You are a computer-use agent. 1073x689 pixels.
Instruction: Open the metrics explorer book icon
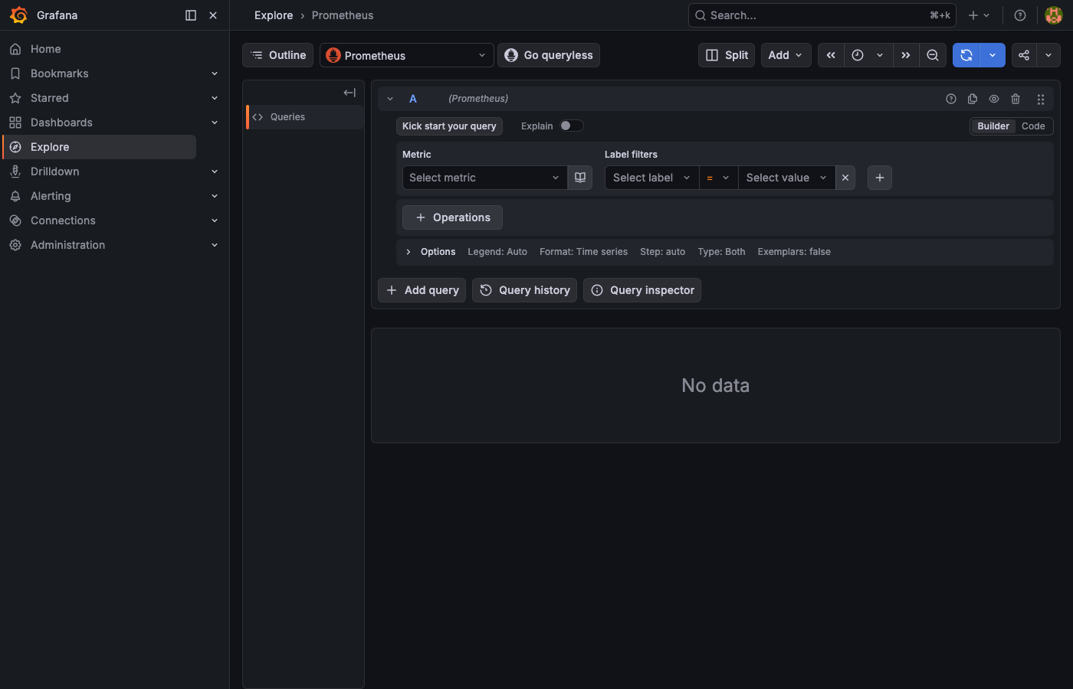pos(580,177)
